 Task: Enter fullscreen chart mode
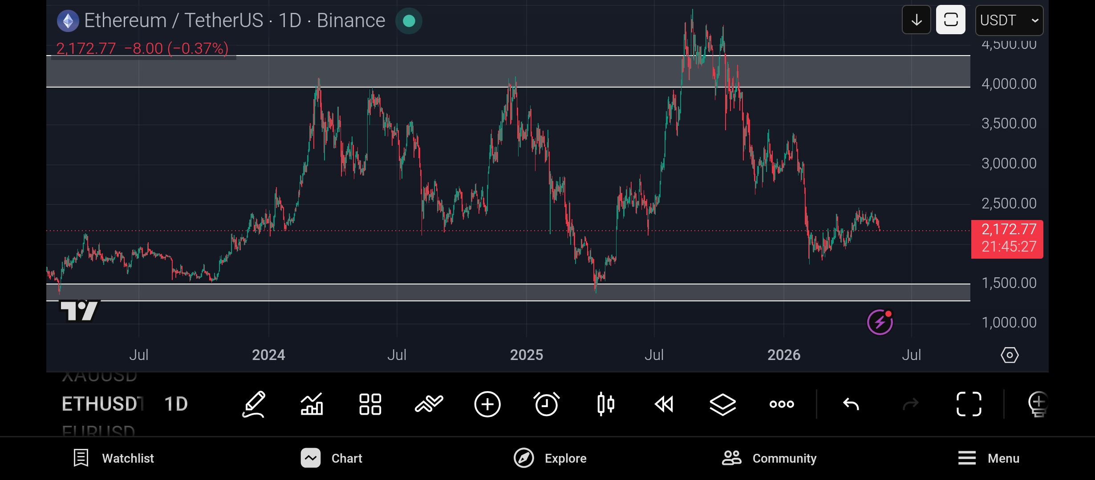coord(969,404)
